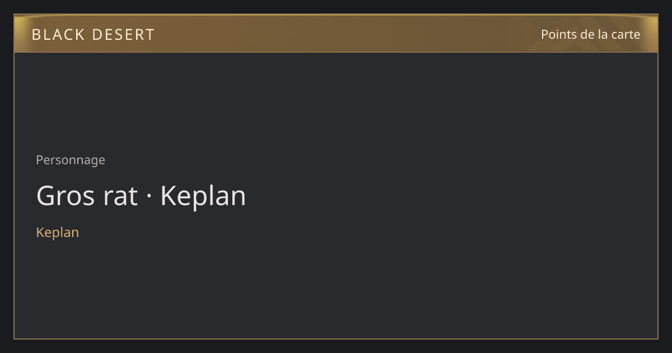Click the gold header banner center
The width and height of the screenshot is (672, 353).
point(336,34)
